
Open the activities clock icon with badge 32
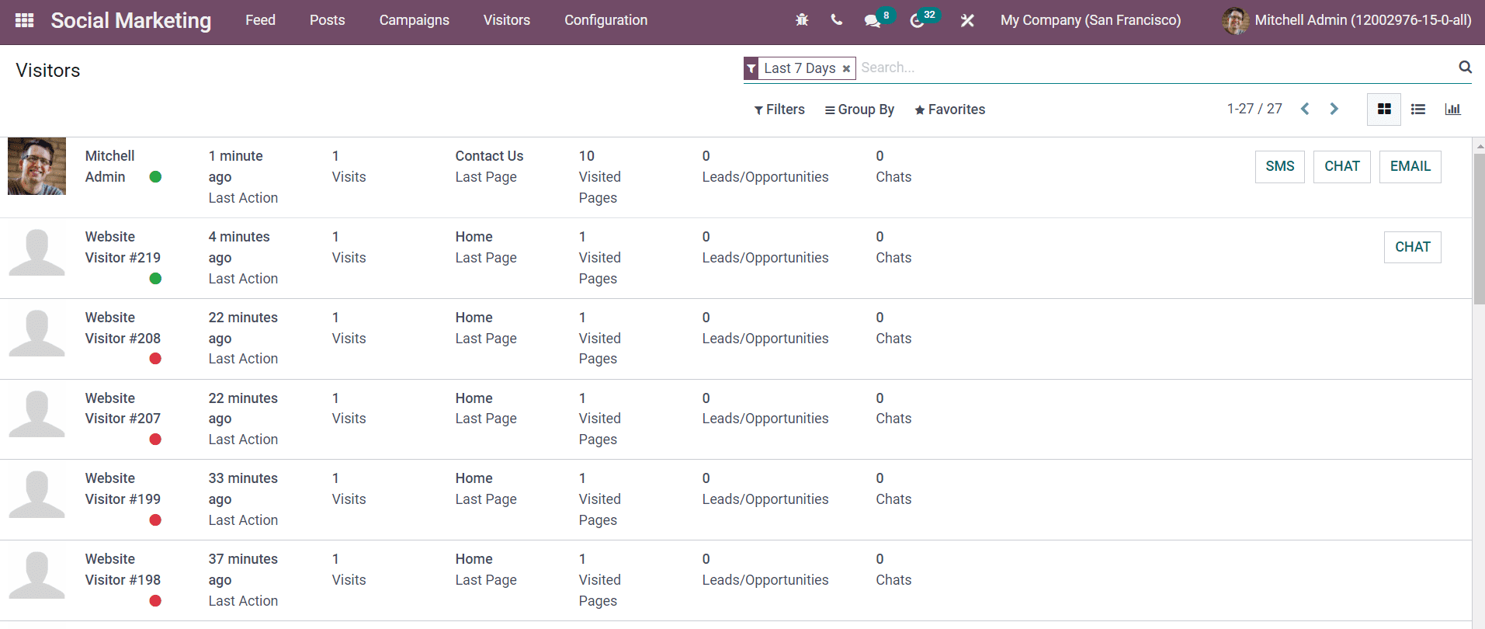918,20
